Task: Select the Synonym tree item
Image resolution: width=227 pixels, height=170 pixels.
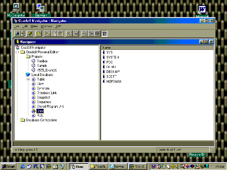Action: 43,88
